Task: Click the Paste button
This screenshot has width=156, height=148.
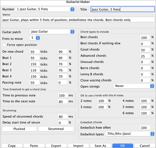Action: 34,146
